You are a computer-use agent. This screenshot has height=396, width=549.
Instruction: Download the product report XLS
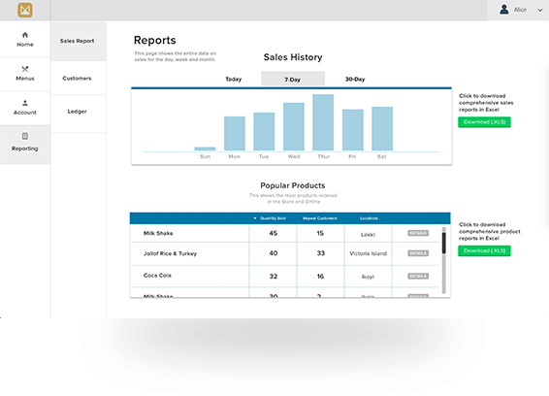(x=484, y=250)
